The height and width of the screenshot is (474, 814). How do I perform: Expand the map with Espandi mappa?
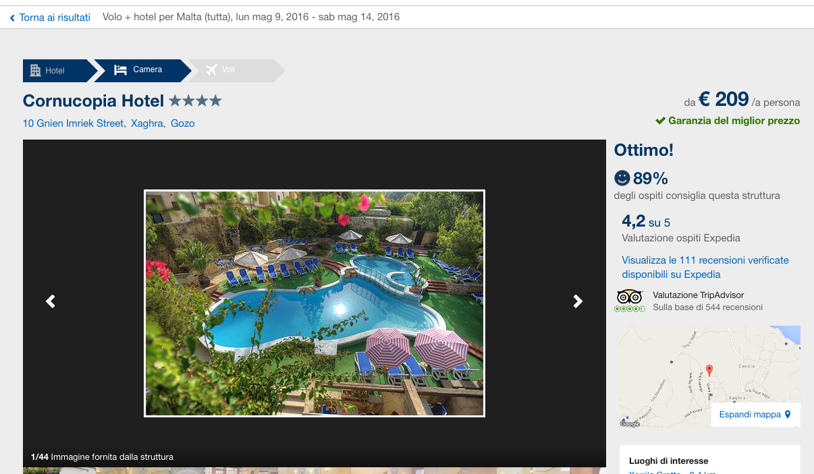point(750,415)
